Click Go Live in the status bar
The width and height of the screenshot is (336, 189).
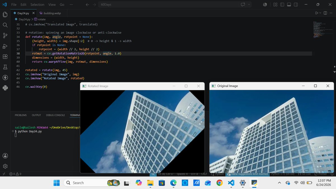[304, 174]
